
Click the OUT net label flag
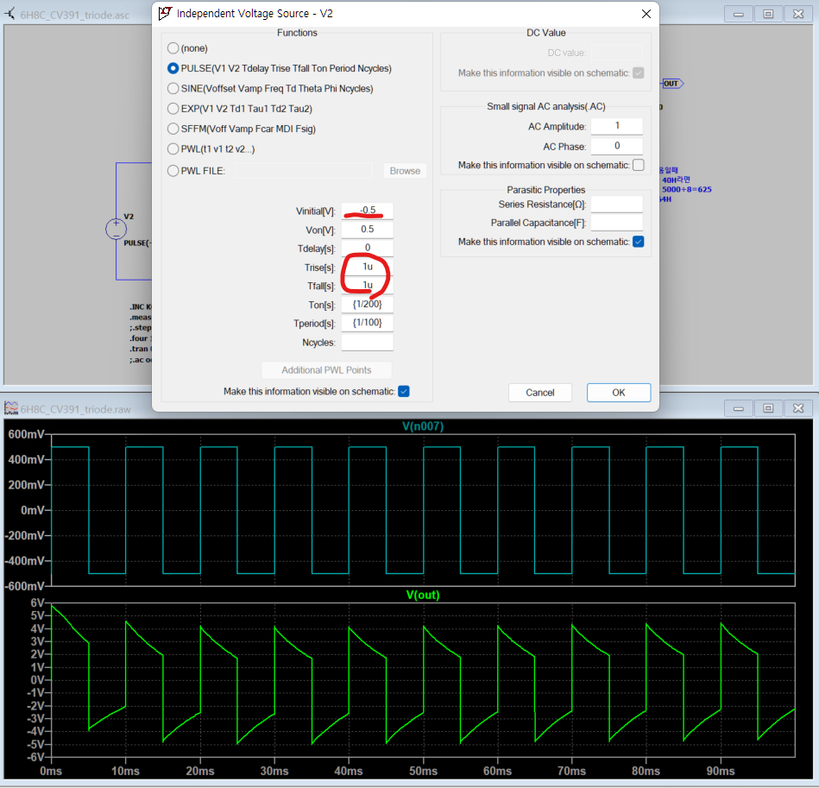click(672, 84)
